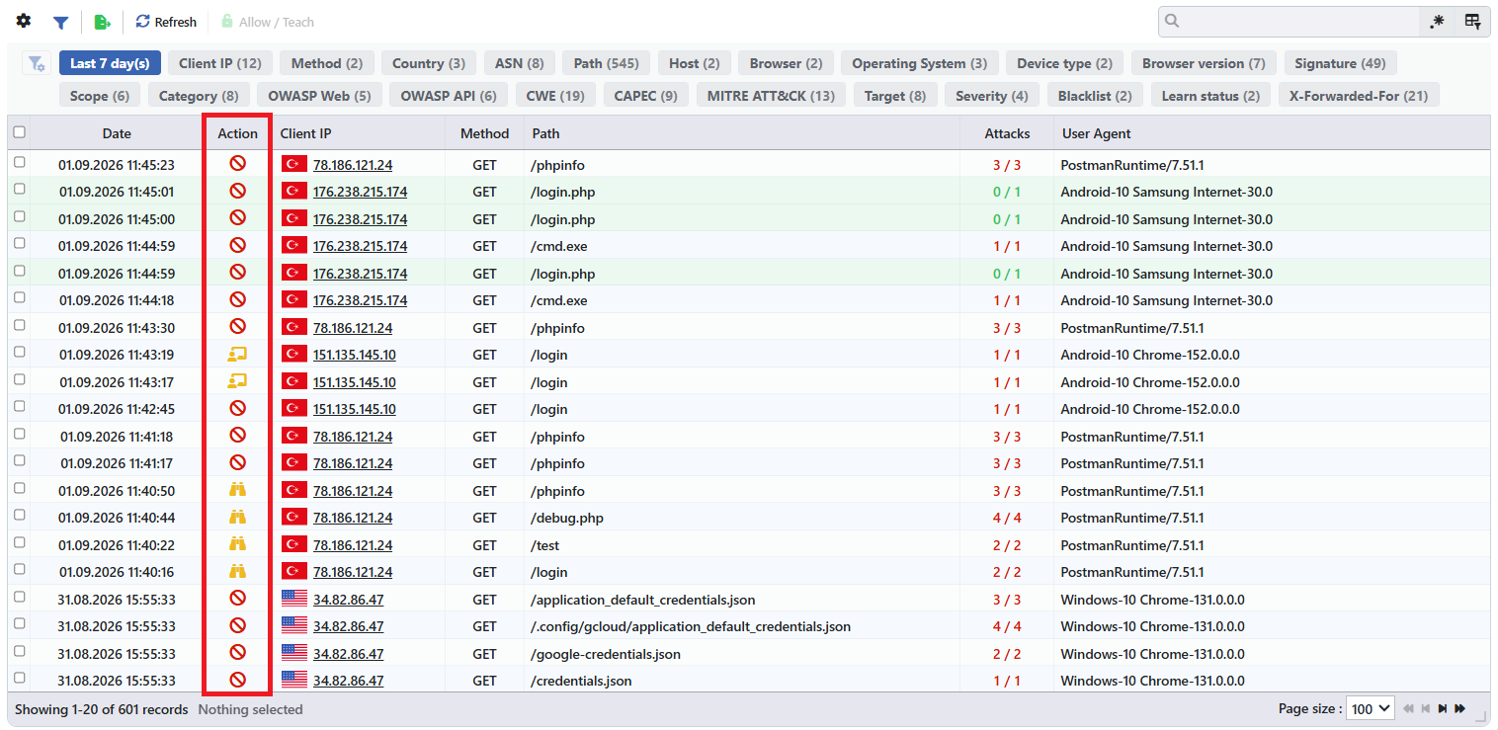This screenshot has height=730, width=1498.
Task: Select the Last 7 day(s) filter tab
Action: (x=110, y=63)
